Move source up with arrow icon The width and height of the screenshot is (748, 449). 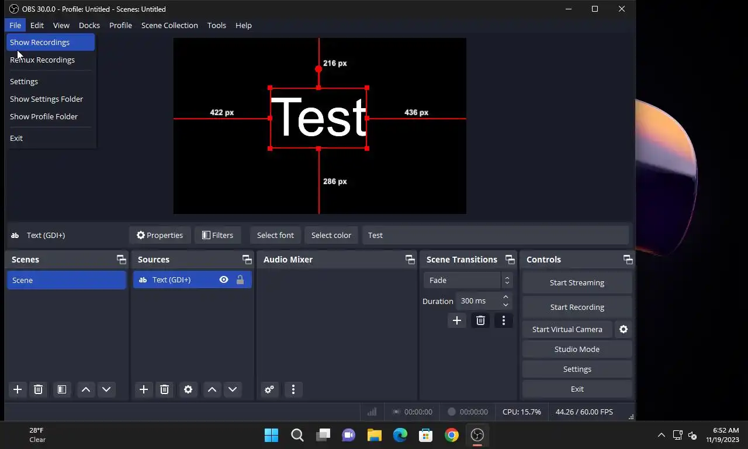[x=212, y=389]
